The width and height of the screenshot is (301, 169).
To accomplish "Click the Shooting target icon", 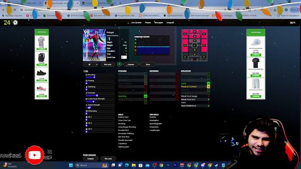I will point(87,75).
